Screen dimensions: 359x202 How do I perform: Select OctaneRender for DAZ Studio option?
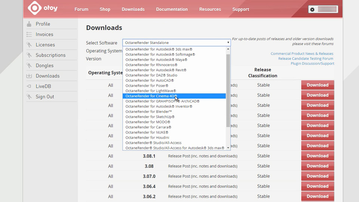174,75
